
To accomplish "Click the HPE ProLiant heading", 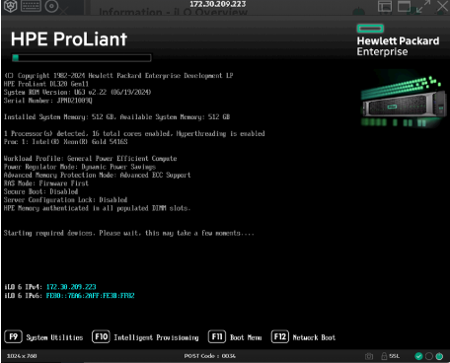I will coord(69,39).
